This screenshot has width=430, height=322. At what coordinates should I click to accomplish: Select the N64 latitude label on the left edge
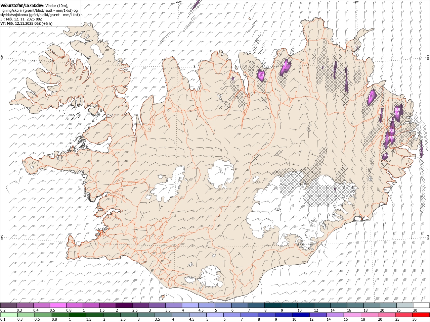coord(2,237)
